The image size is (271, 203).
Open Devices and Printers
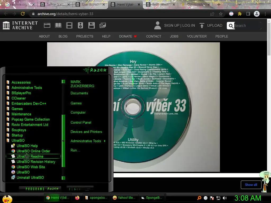[x=86, y=132]
